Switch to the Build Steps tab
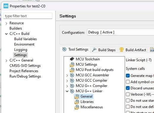The image size is (154, 113). click(104, 50)
